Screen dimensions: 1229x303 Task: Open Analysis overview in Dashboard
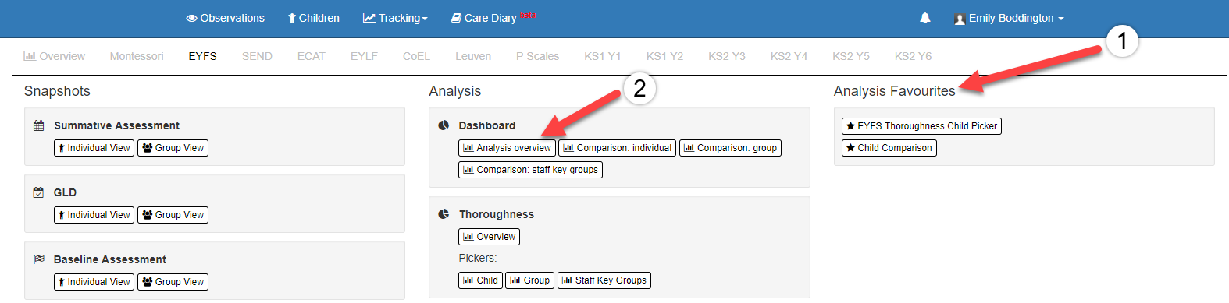point(507,148)
